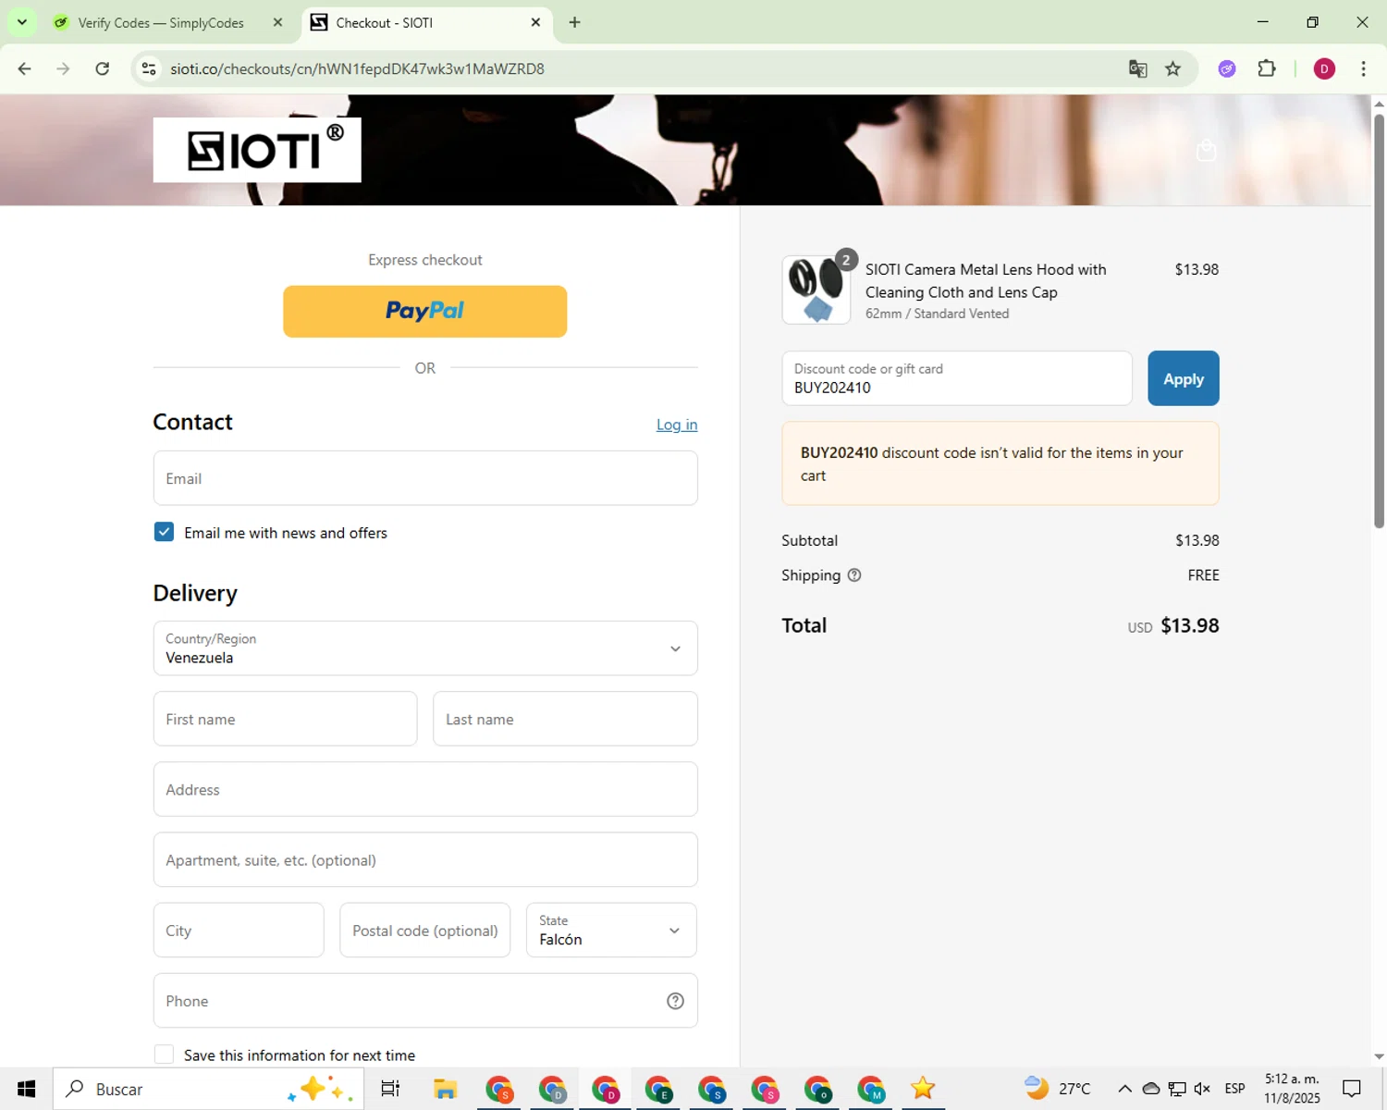Screen dimensions: 1387x1110
Task: Focus the City field
Action: click(x=239, y=930)
